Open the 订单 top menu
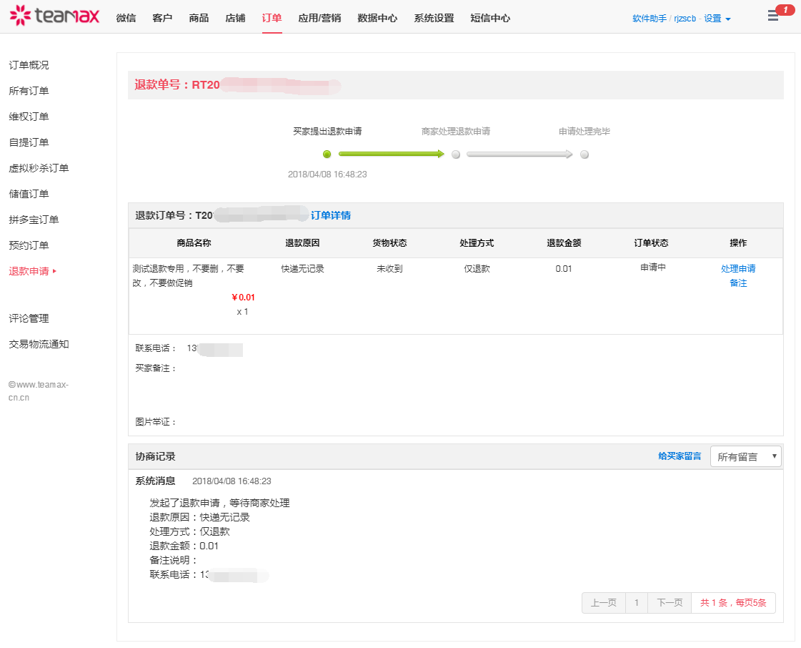The image size is (801, 648). 272,18
